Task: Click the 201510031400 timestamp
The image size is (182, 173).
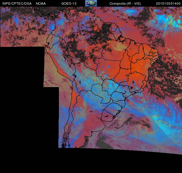Action: click(168, 3)
